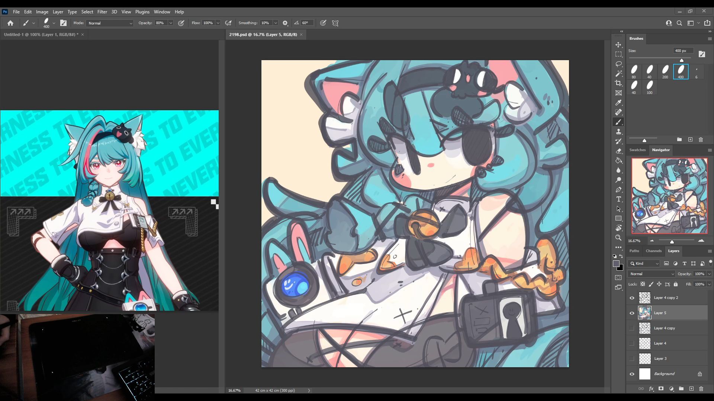This screenshot has width=714, height=401.
Task: Select the 100 size brush preset
Action: pyautogui.click(x=650, y=87)
